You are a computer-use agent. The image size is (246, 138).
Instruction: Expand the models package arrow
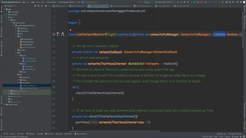pos(16,50)
